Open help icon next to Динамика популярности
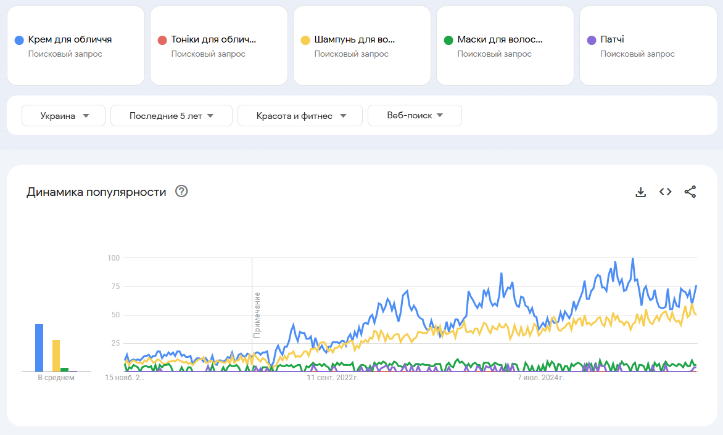 click(x=181, y=191)
